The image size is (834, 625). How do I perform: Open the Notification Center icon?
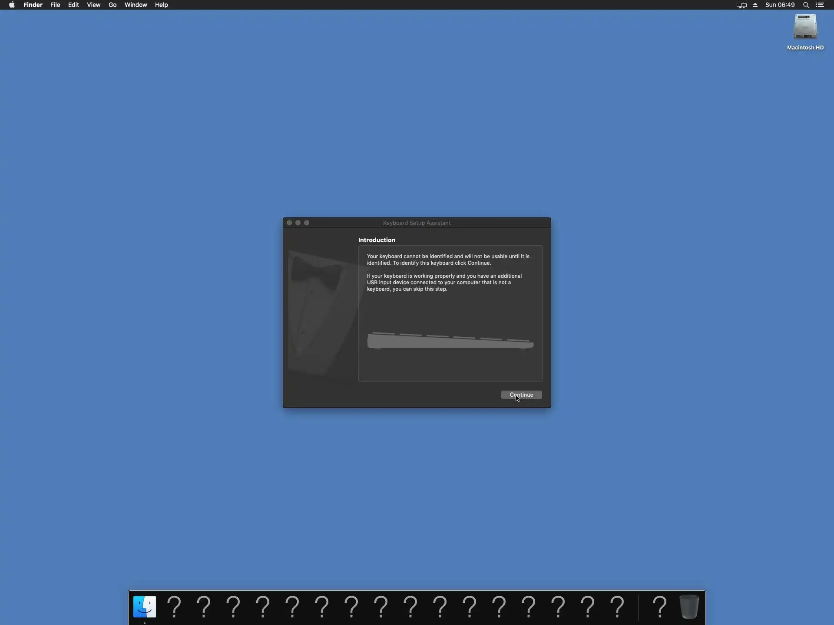pyautogui.click(x=820, y=5)
